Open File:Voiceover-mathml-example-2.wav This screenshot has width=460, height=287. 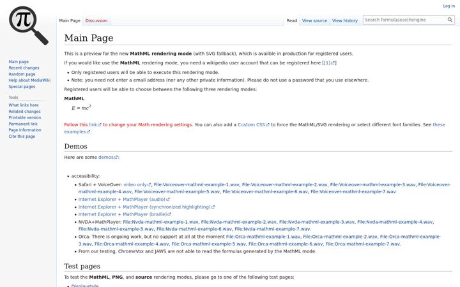point(284,184)
